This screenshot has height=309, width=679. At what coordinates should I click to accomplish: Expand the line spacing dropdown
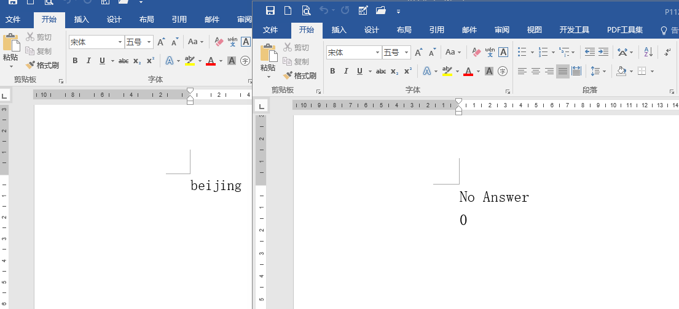(604, 71)
